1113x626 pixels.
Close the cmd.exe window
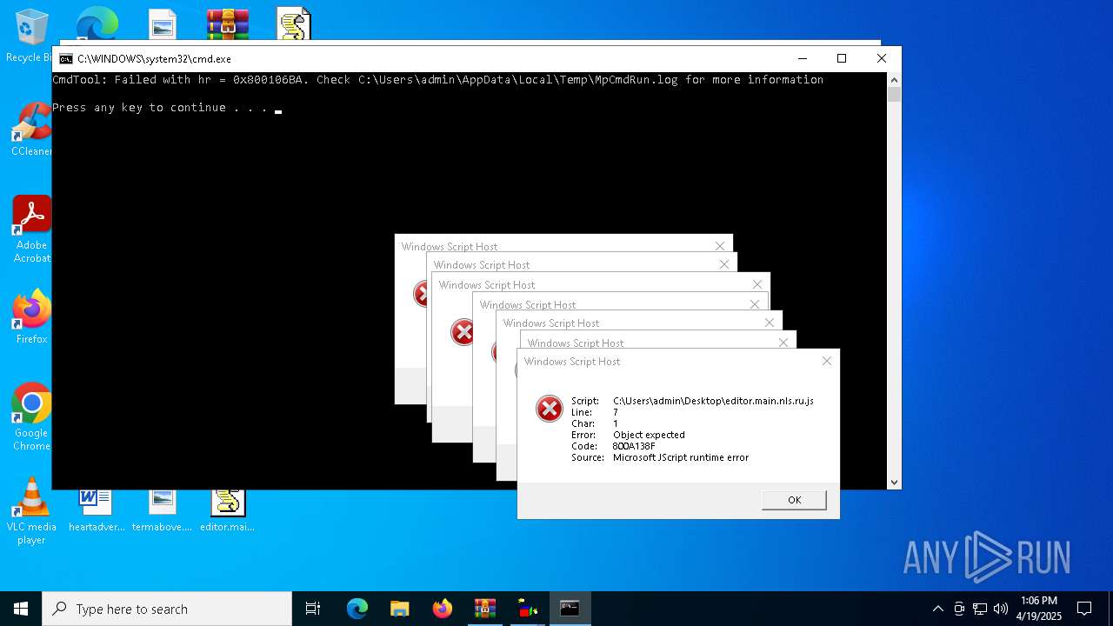(x=882, y=59)
